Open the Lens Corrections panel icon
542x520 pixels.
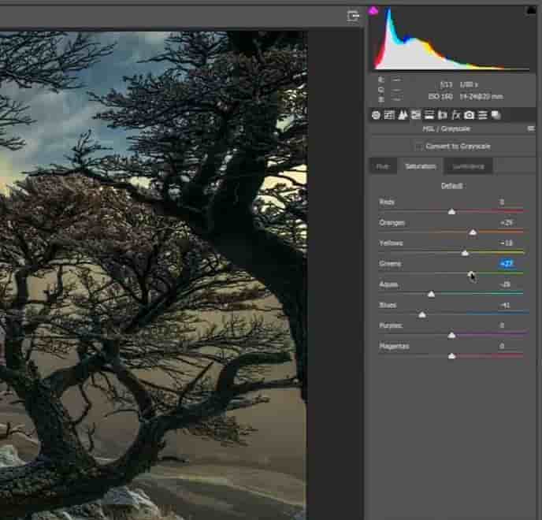(x=443, y=115)
